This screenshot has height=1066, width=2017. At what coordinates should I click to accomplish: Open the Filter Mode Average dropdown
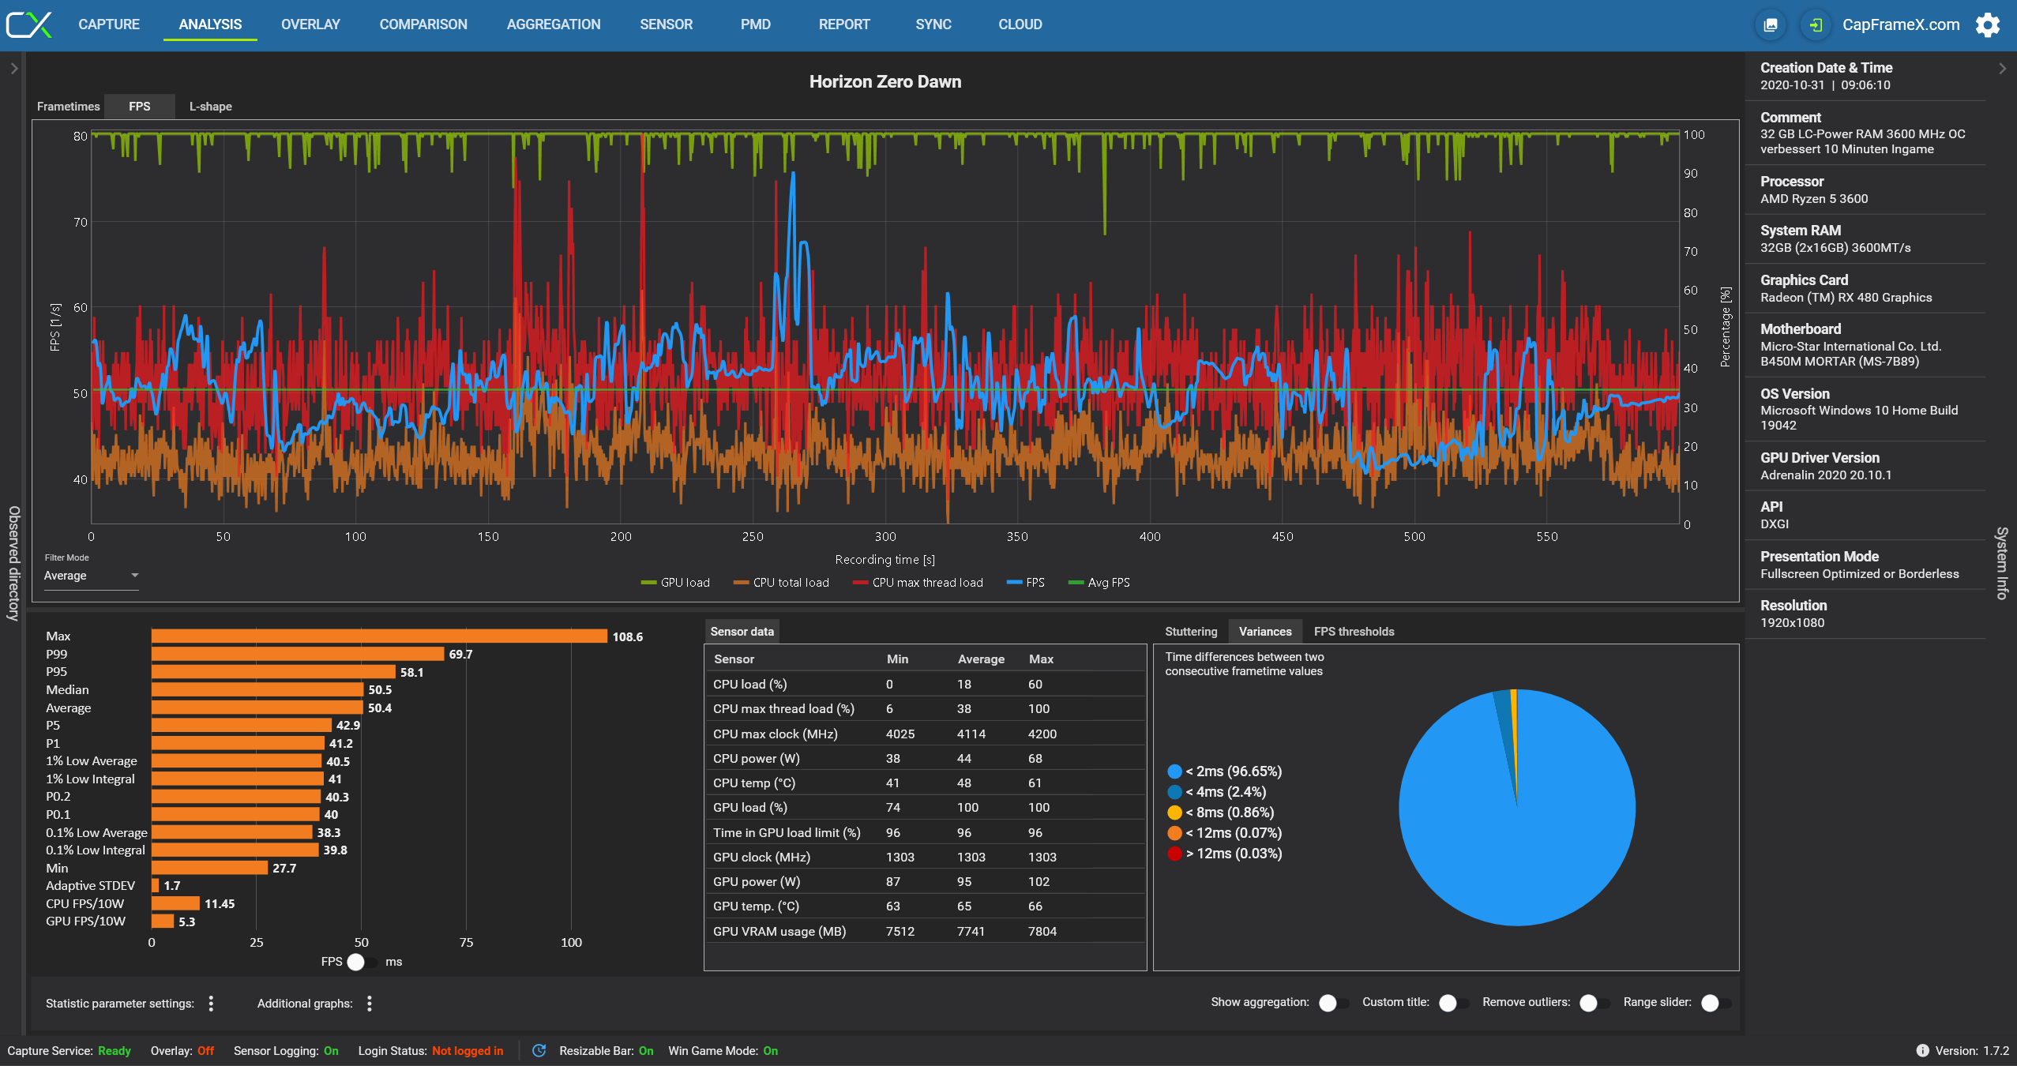91,576
